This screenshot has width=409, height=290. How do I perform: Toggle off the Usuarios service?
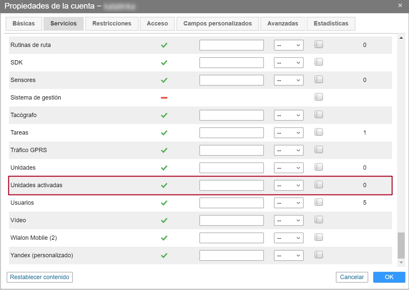(x=164, y=202)
